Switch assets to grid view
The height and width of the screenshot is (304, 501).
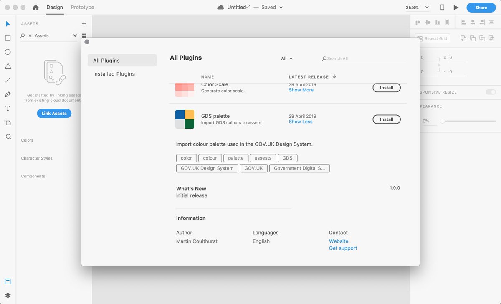pos(84,36)
